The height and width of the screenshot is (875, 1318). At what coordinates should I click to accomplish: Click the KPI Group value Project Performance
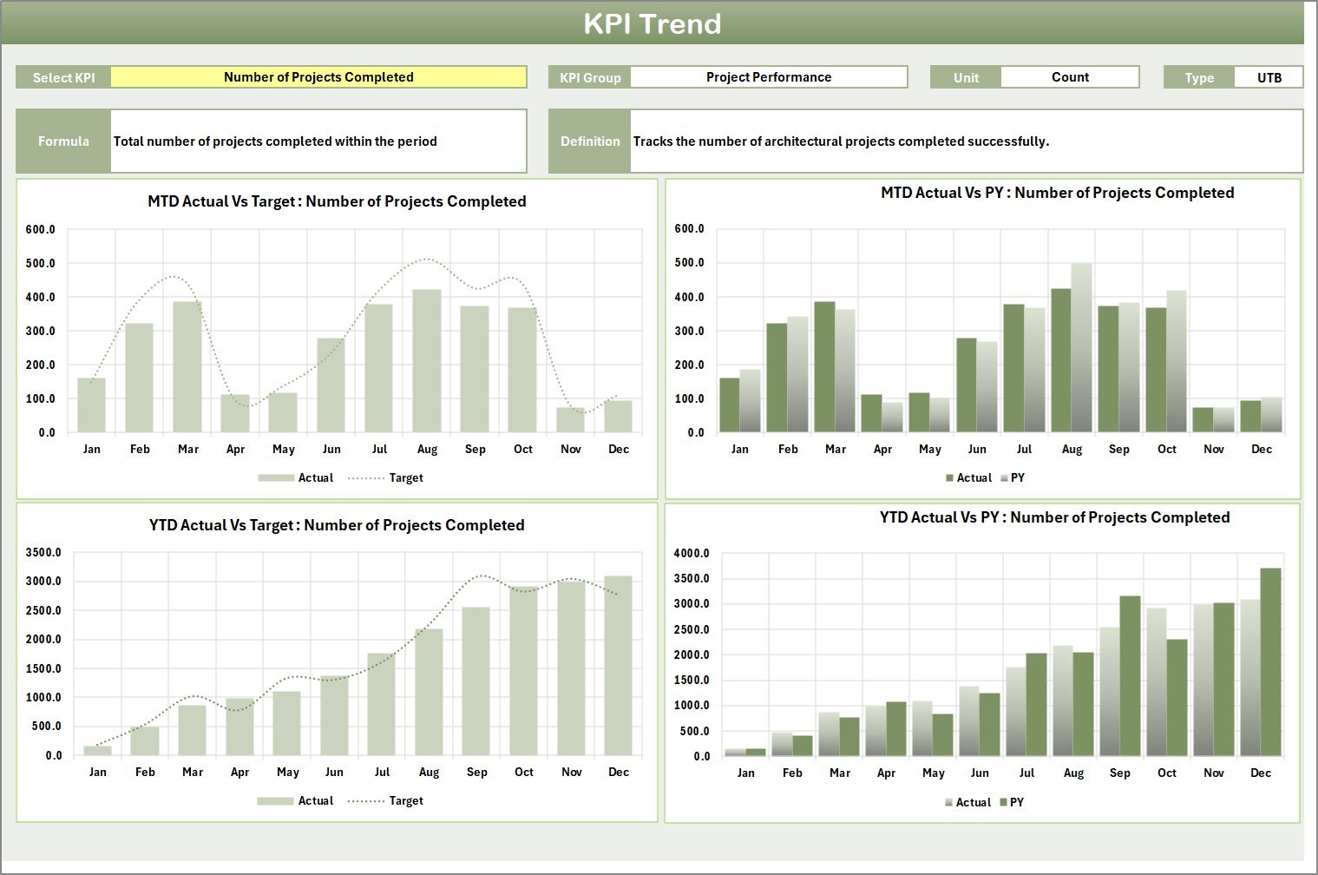coord(768,77)
